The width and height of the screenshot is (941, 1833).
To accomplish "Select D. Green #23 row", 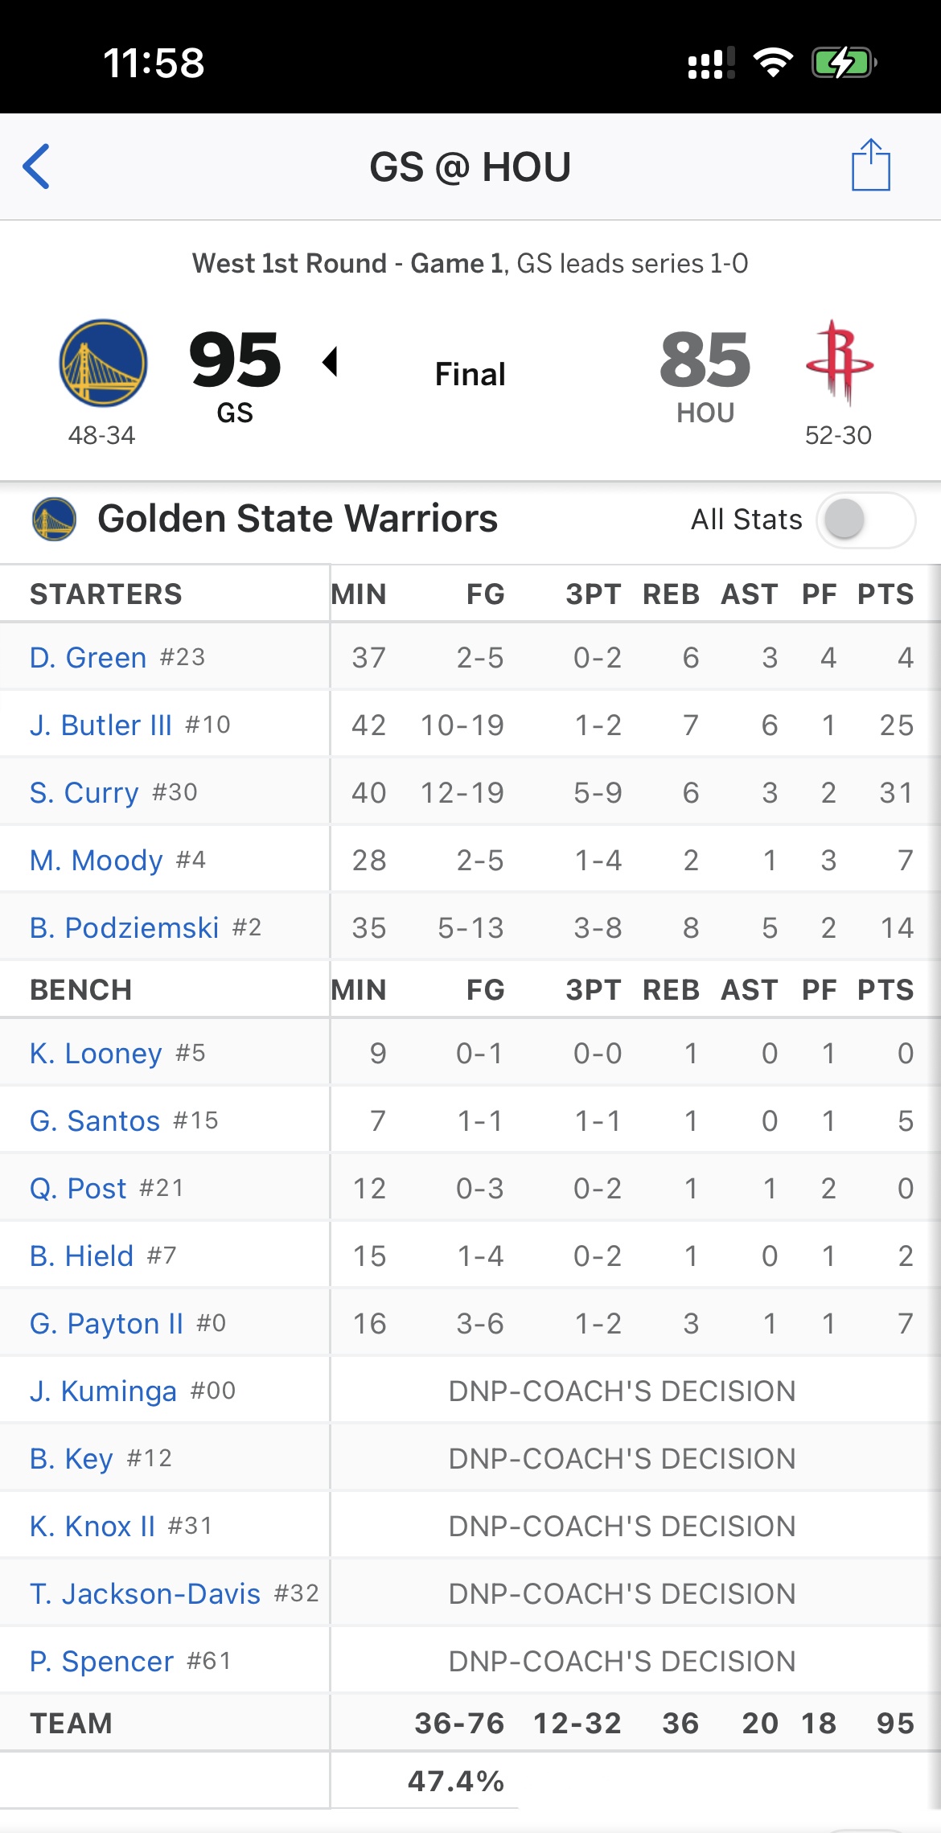I will (x=88, y=658).
